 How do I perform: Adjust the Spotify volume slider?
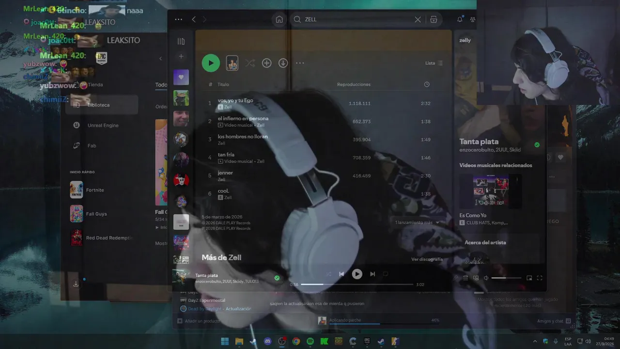[506, 278]
